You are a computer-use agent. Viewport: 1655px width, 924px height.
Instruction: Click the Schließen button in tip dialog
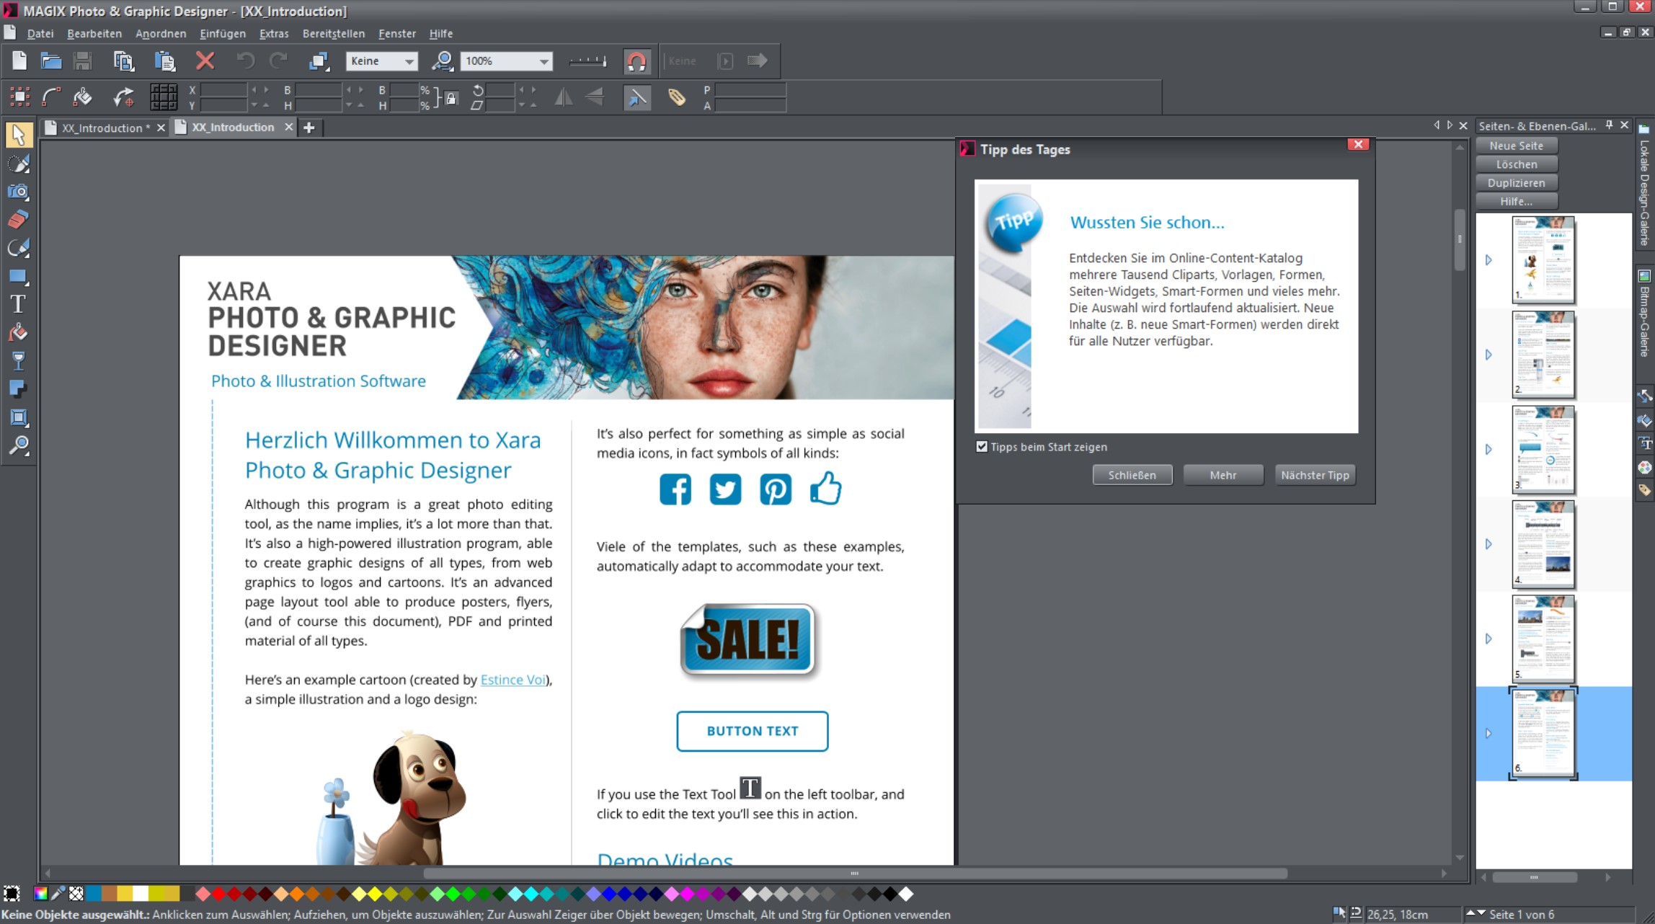(1132, 475)
